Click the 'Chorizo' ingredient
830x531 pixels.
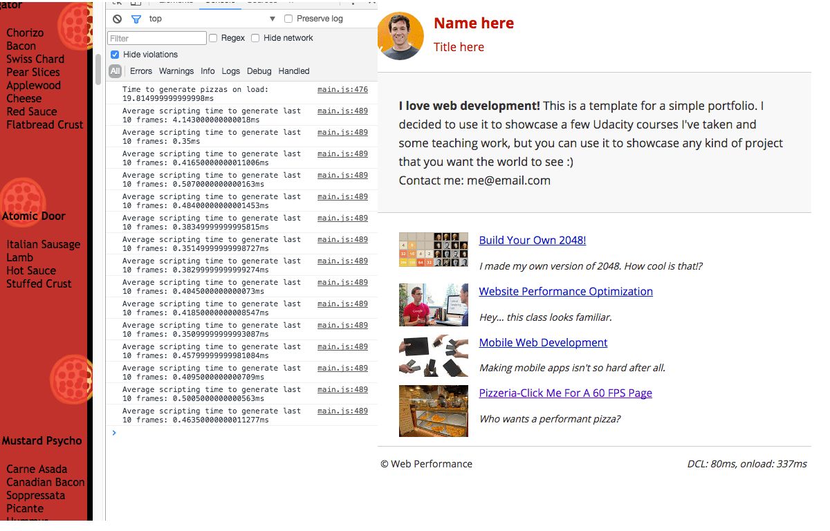coord(25,32)
